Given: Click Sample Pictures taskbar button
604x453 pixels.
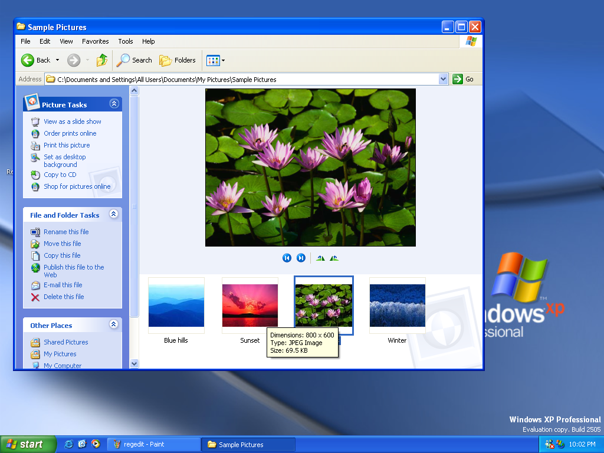Looking at the screenshot, I should click(248, 445).
